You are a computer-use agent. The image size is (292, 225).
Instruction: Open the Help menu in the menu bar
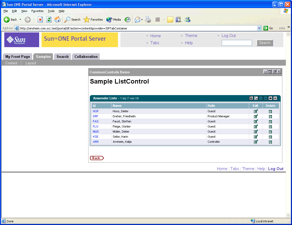click(62, 11)
